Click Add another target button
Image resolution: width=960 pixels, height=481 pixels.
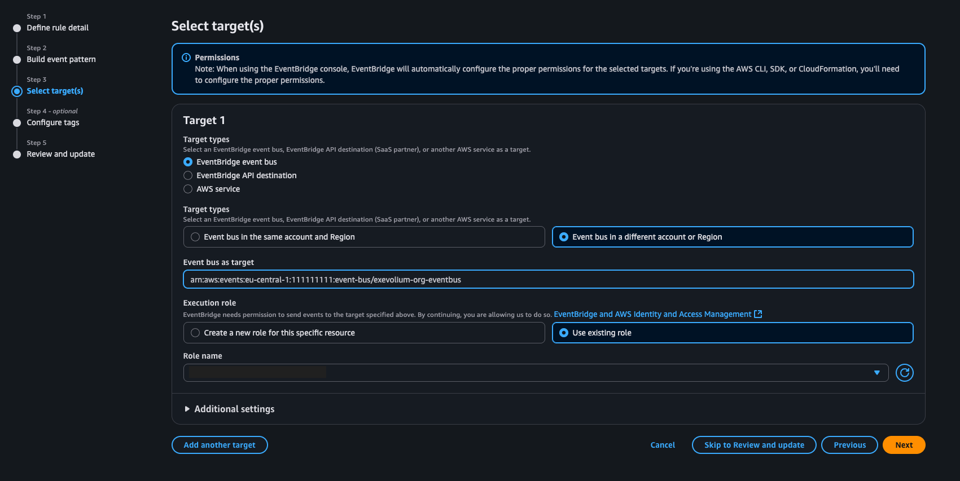[220, 445]
